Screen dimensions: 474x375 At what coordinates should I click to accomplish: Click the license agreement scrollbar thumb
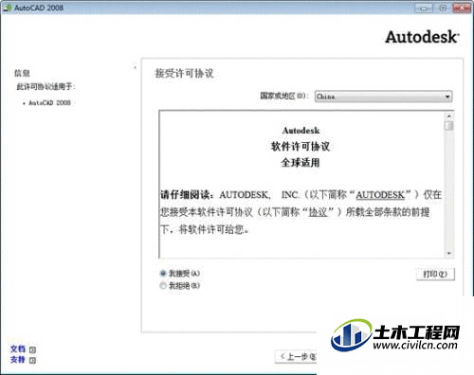coord(448,126)
